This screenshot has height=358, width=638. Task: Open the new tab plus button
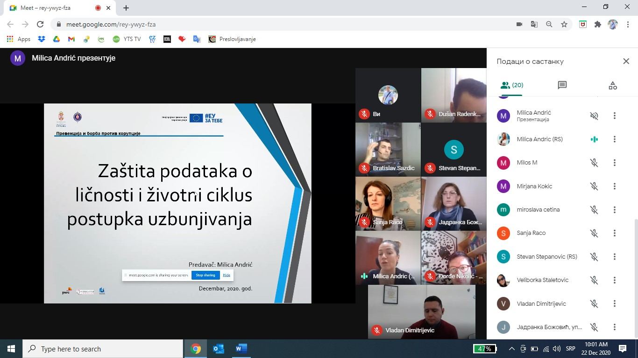pyautogui.click(x=126, y=7)
